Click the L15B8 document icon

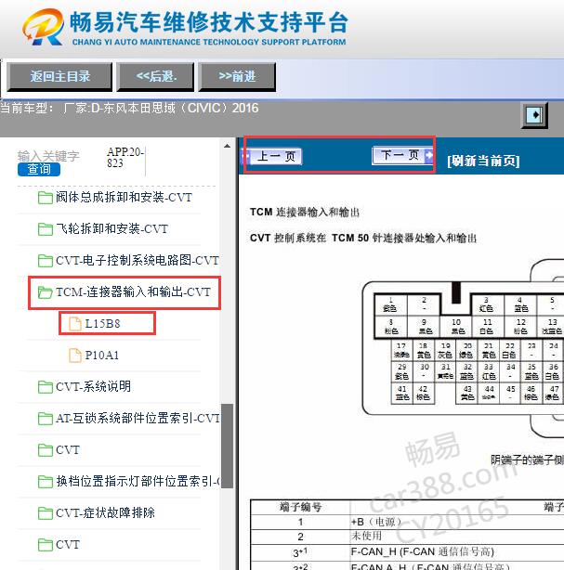[x=75, y=324]
